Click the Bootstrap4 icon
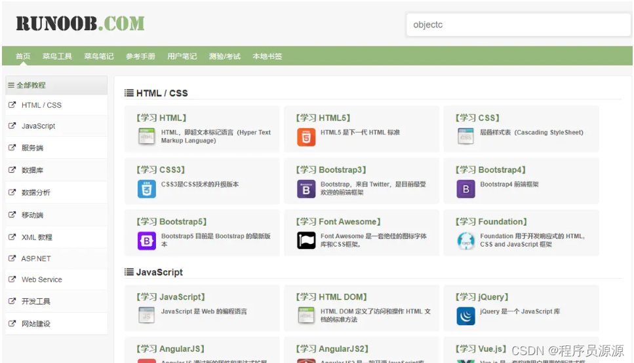The height and width of the screenshot is (363, 634). (466, 188)
